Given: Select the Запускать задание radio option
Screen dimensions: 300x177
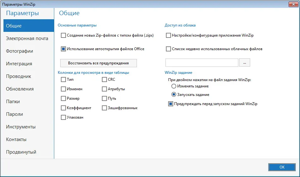Looking at the screenshot, I should 174,95.
